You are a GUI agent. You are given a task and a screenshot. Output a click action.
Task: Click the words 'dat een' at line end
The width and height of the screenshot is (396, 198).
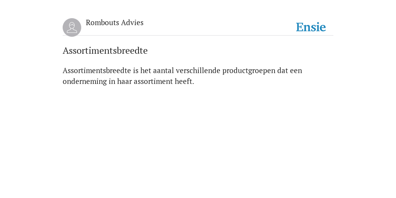click(290, 70)
